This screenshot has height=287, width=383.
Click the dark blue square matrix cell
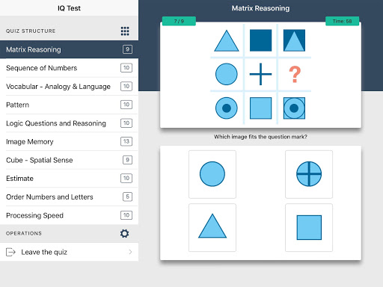(x=260, y=40)
